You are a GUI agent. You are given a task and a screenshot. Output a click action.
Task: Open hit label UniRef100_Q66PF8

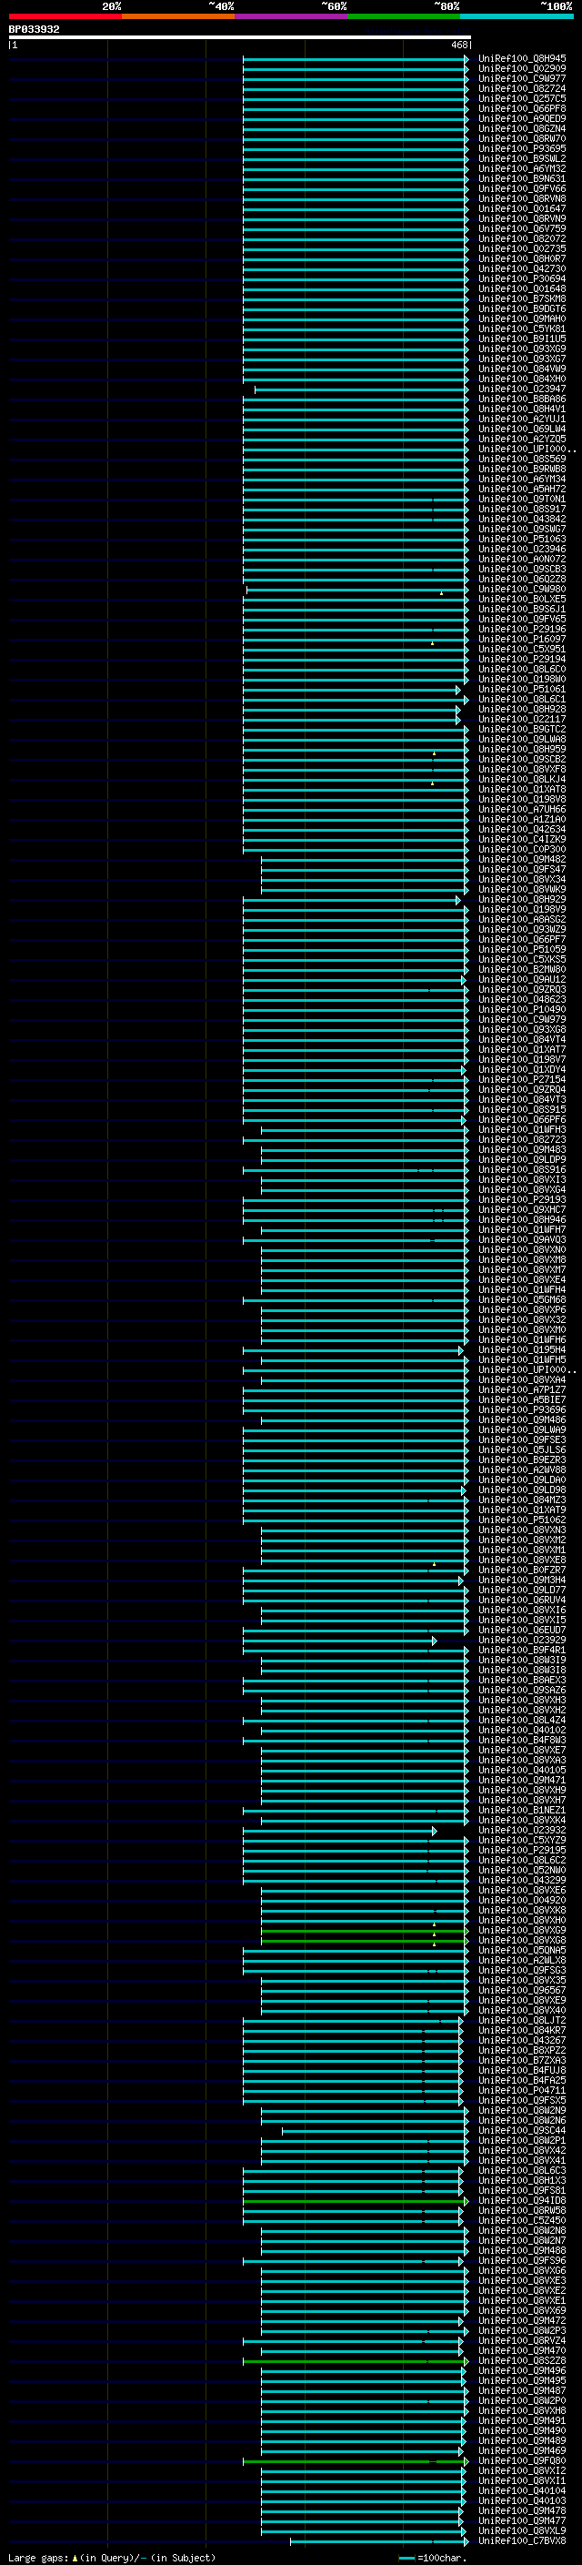(x=522, y=108)
